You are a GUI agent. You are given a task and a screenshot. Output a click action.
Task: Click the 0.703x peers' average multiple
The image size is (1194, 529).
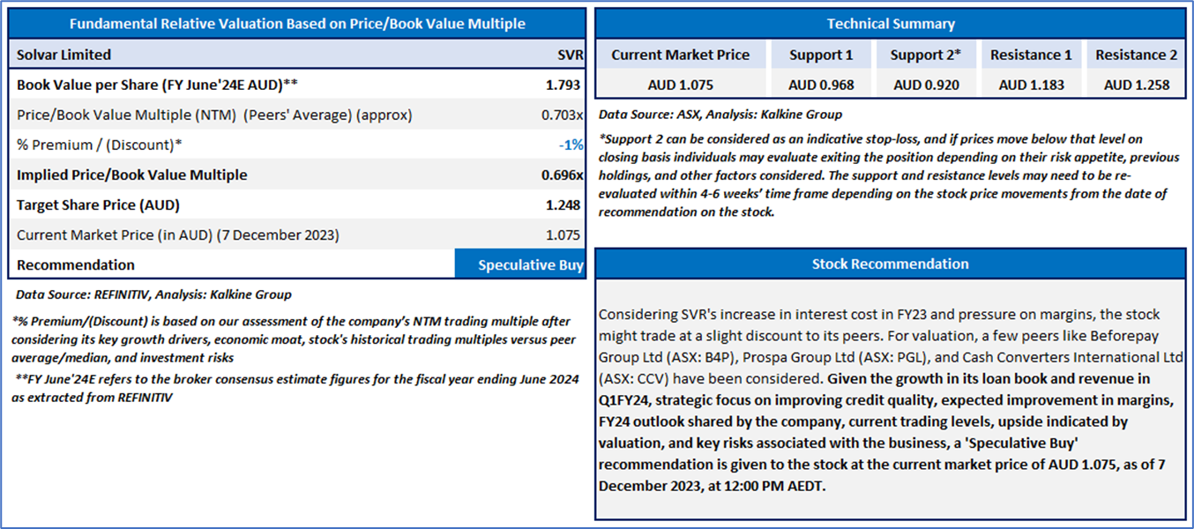pyautogui.click(x=562, y=115)
